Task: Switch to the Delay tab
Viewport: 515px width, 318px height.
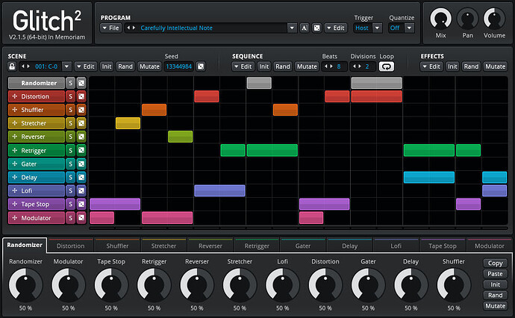Action: [x=349, y=246]
